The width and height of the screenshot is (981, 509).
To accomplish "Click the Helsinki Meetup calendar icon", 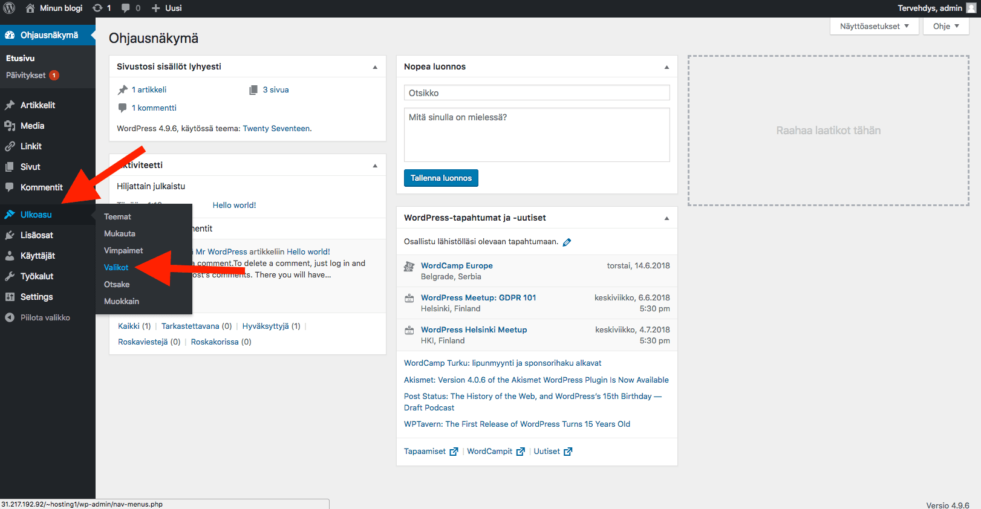I will 409,330.
